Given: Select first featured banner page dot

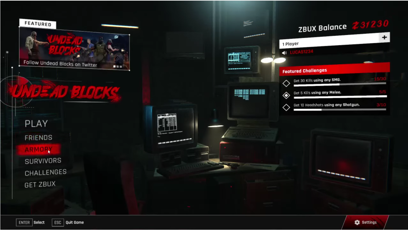Looking at the screenshot, I should point(114,66).
